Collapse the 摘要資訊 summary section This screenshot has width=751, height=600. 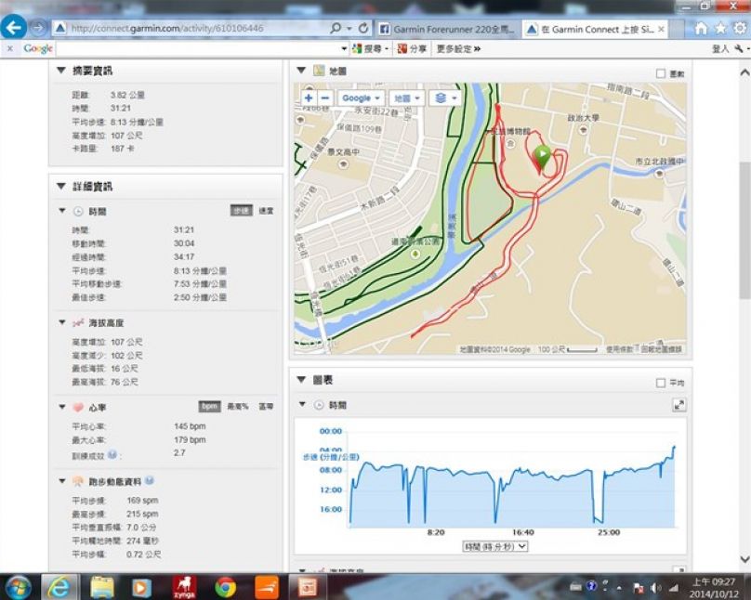click(61, 71)
